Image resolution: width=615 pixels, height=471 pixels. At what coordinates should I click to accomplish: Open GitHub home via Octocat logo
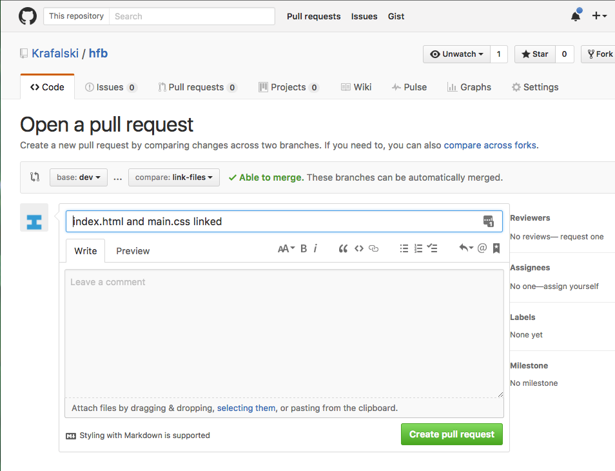coord(28,16)
